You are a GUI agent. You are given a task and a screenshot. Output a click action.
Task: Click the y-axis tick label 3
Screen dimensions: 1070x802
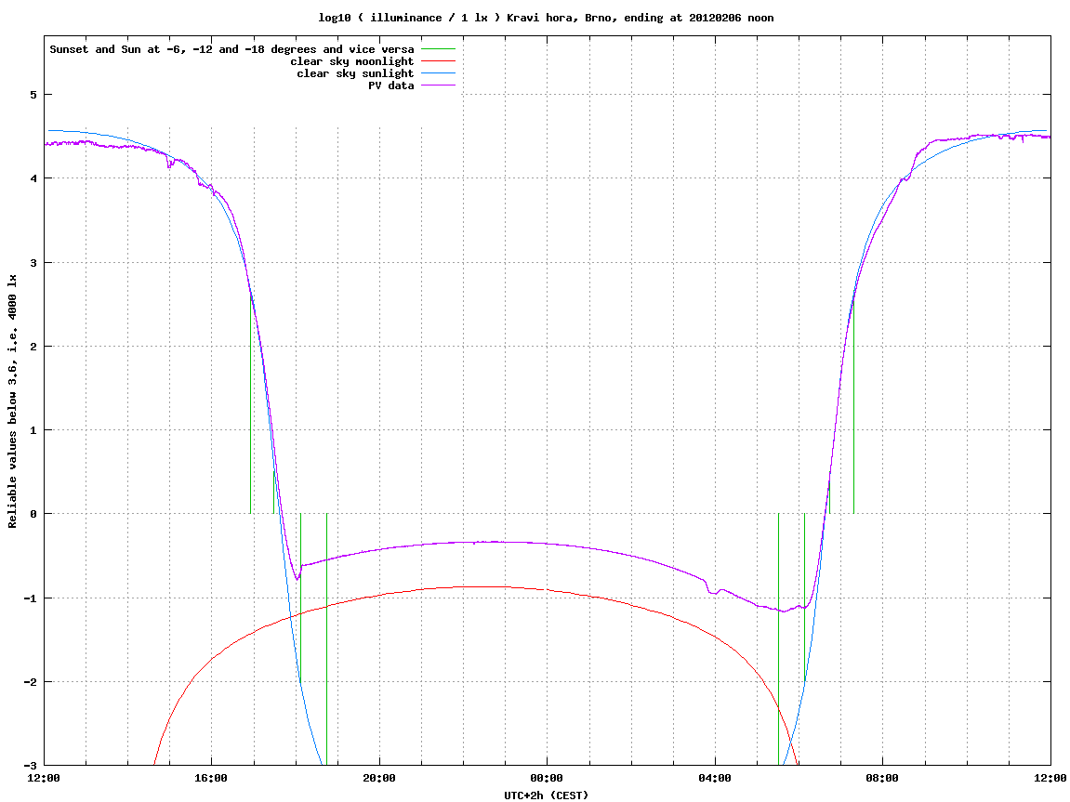coord(33,263)
